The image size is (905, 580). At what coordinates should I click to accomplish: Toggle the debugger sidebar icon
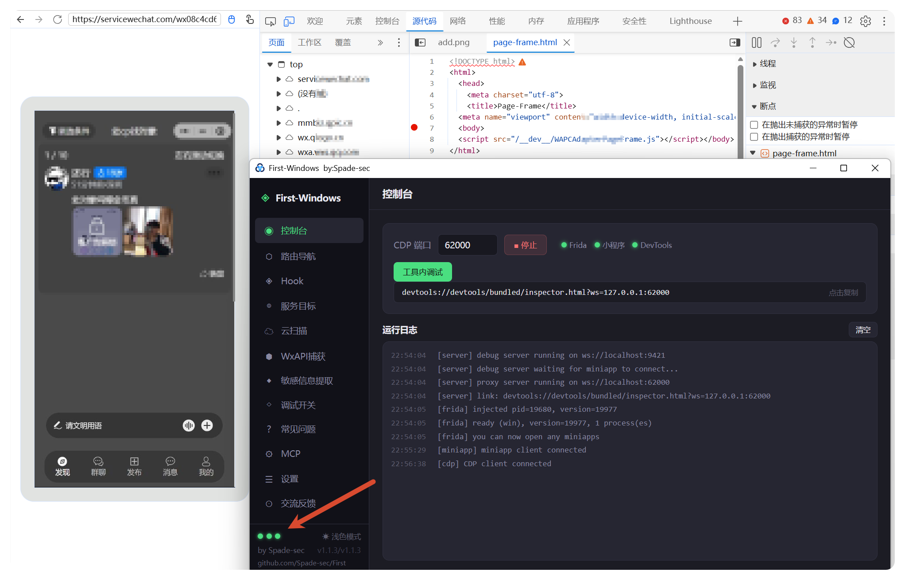click(x=735, y=43)
